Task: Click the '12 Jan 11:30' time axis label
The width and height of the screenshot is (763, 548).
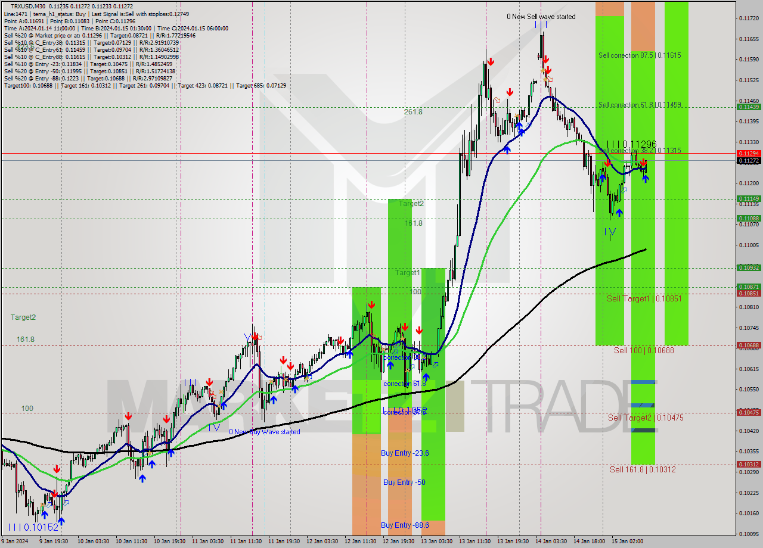Action: pos(360,541)
